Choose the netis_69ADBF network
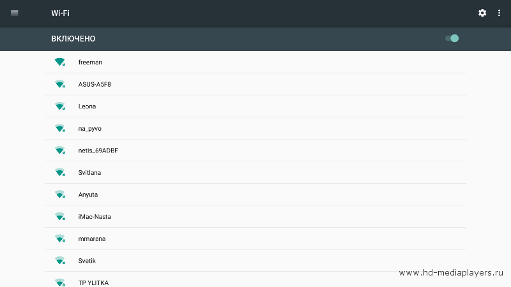 tap(256, 151)
